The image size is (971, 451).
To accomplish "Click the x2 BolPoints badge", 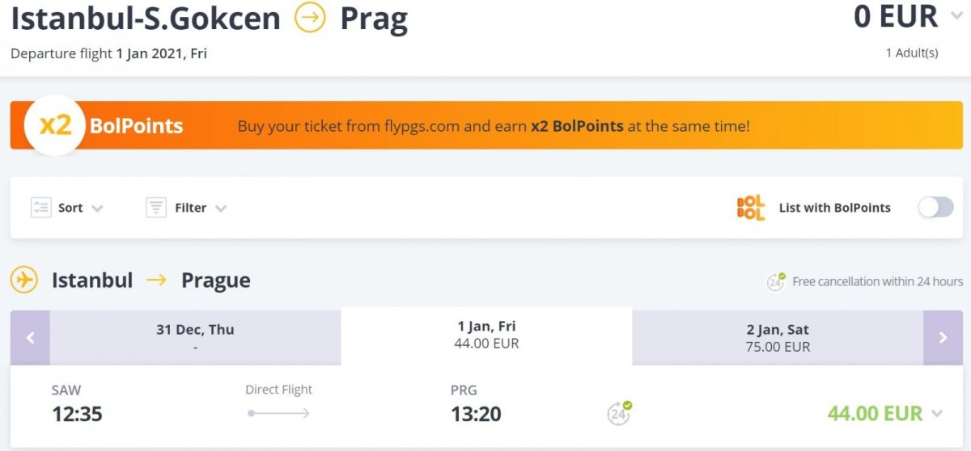I will pos(55,125).
